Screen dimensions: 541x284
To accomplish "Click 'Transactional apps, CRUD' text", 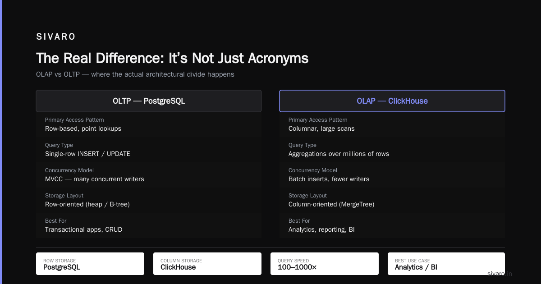I will tap(83, 229).
